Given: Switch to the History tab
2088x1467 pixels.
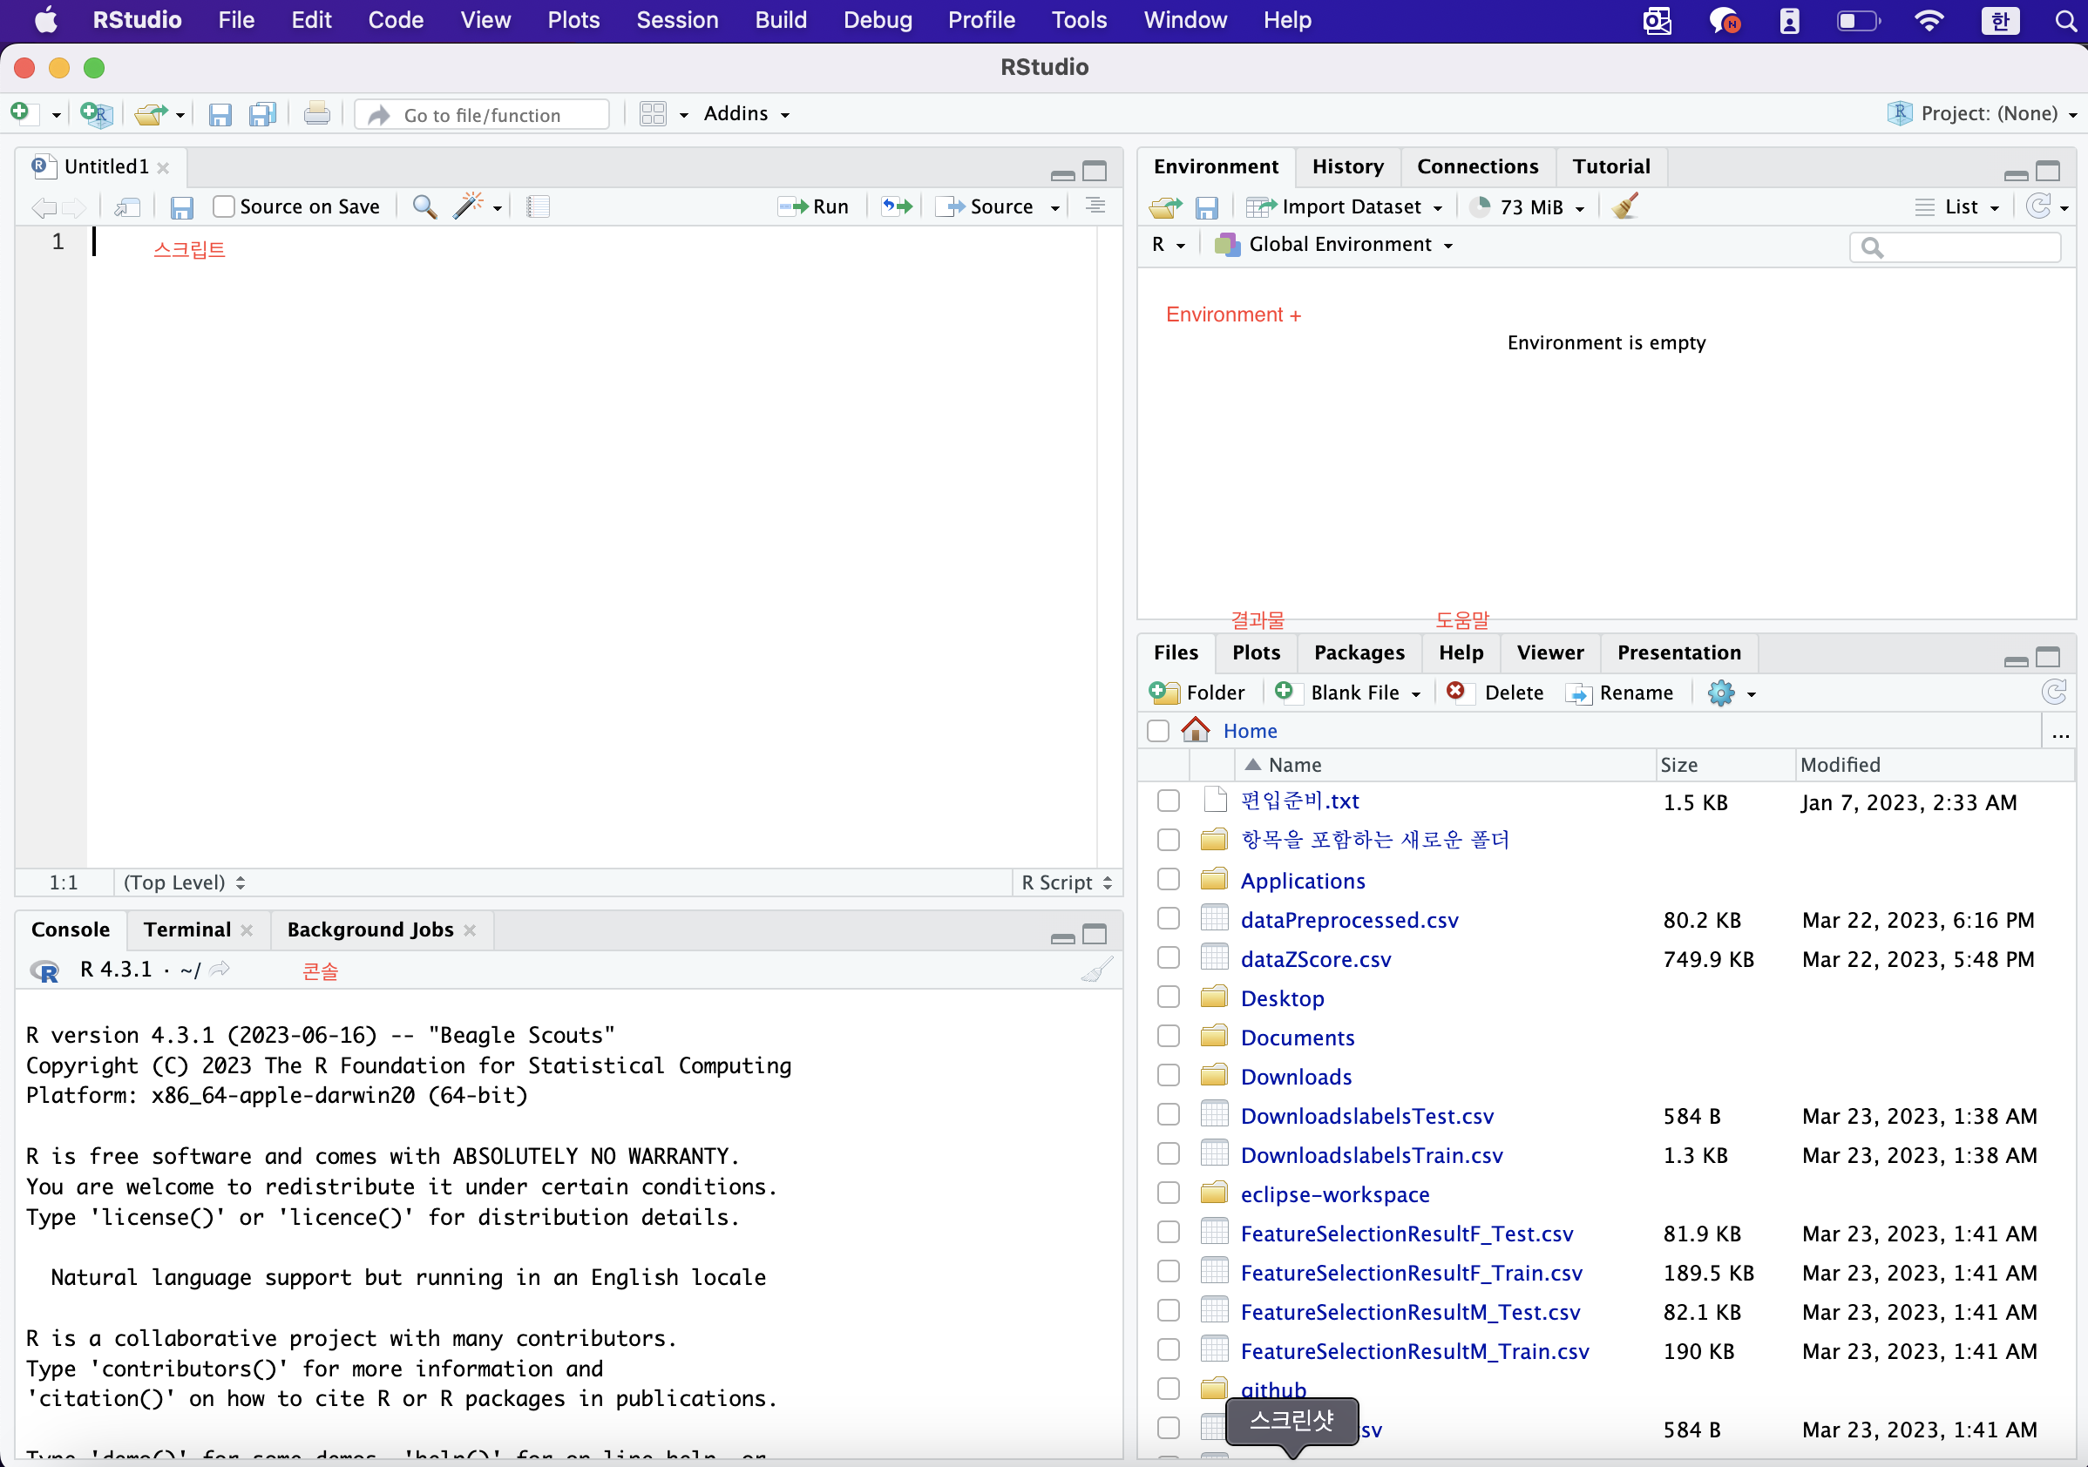Looking at the screenshot, I should pyautogui.click(x=1348, y=166).
